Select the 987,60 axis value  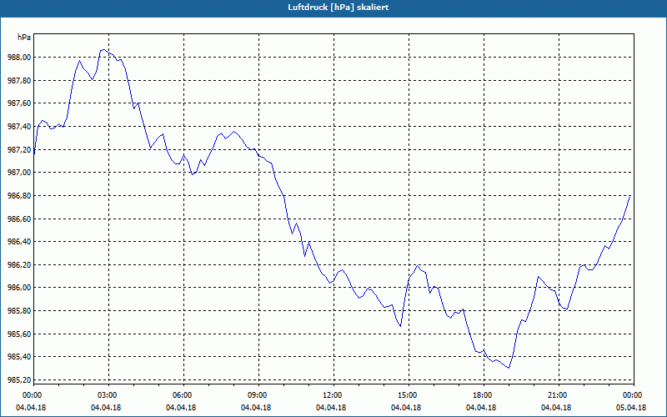click(x=18, y=103)
